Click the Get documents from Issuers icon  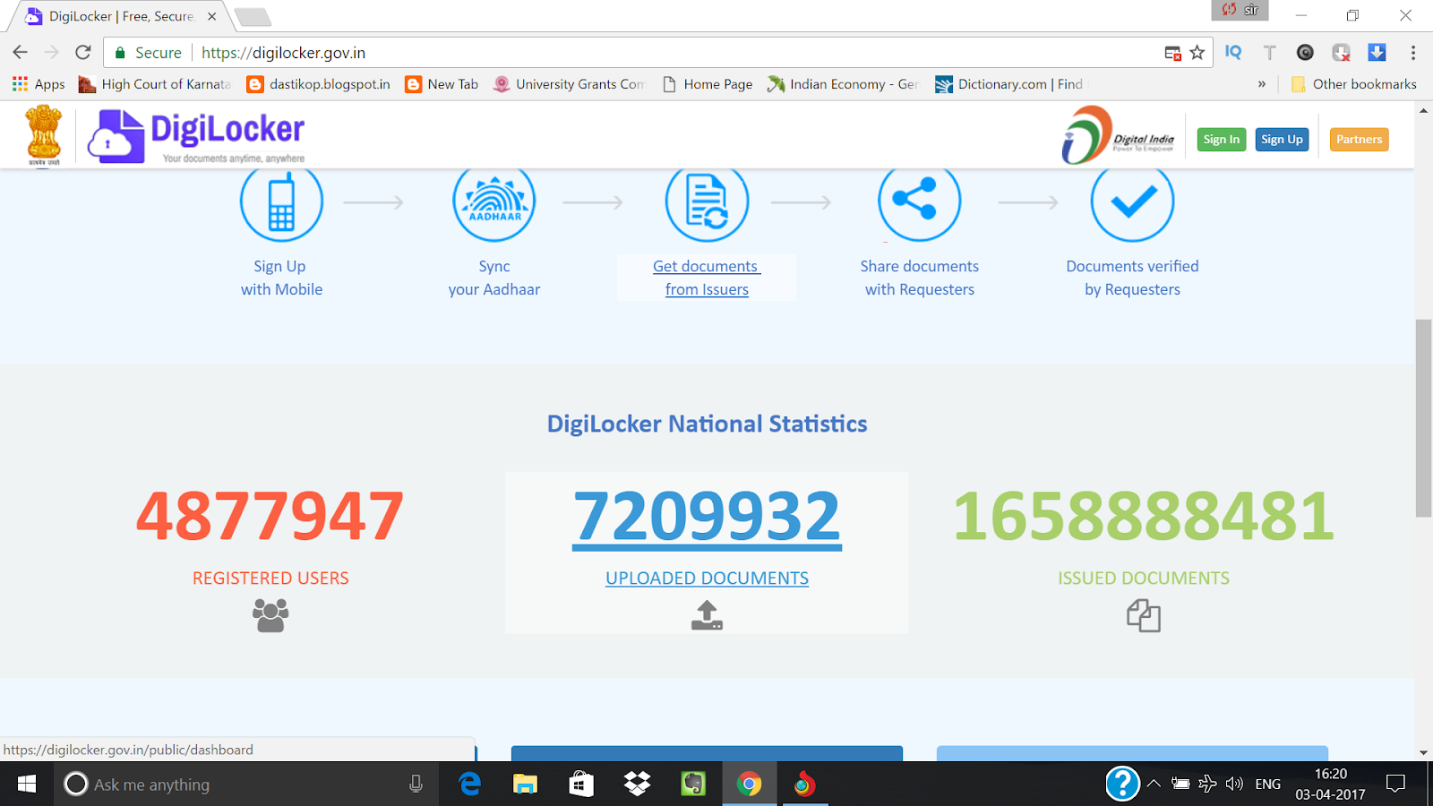coord(707,203)
